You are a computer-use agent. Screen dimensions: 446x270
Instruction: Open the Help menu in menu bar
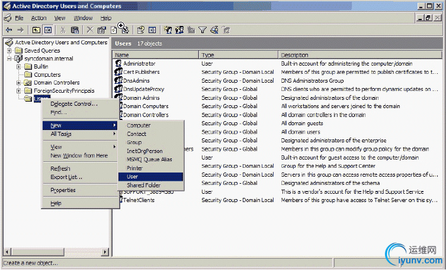coord(106,18)
